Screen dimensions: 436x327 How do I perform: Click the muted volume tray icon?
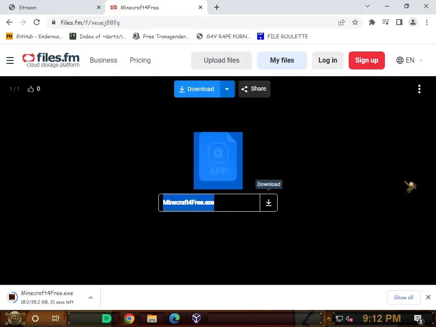[x=350, y=318]
